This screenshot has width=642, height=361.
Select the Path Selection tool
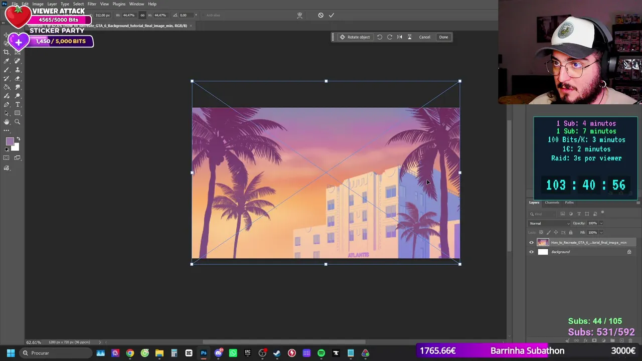click(7, 113)
